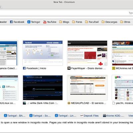Open the Descargas bookmark folder
This screenshot has width=133, height=133.
click(109, 22)
